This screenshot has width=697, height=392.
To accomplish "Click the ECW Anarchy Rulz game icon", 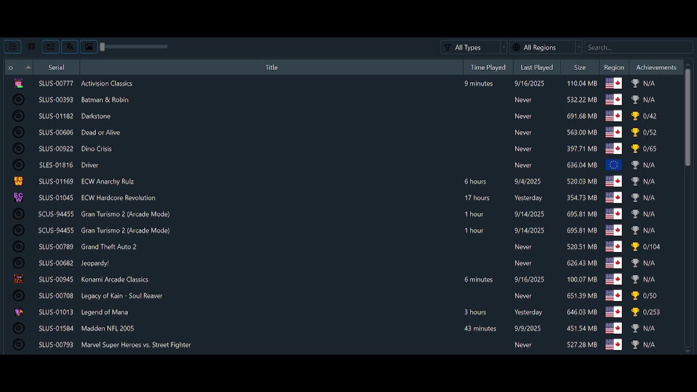I will (19, 181).
